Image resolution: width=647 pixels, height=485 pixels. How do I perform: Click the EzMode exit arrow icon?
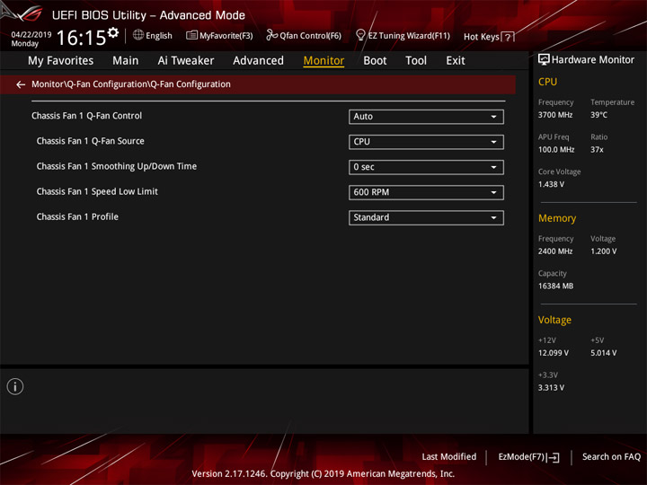pyautogui.click(x=554, y=457)
